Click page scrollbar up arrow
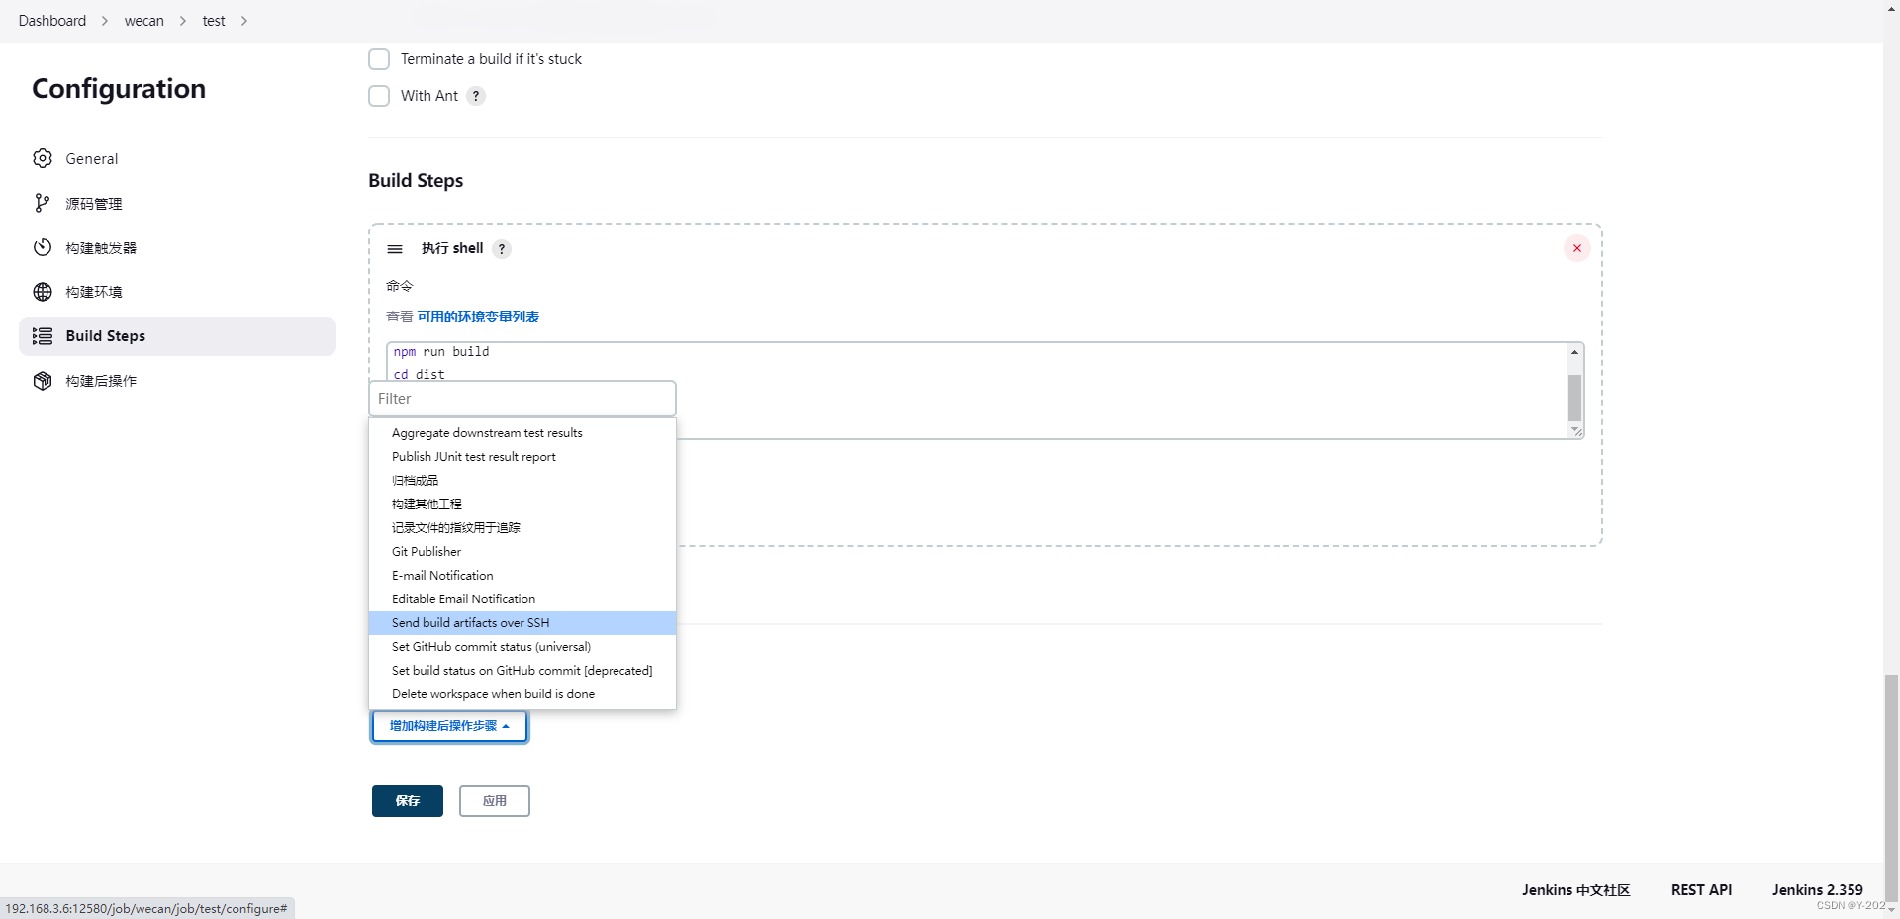1900x919 pixels. click(x=1891, y=7)
